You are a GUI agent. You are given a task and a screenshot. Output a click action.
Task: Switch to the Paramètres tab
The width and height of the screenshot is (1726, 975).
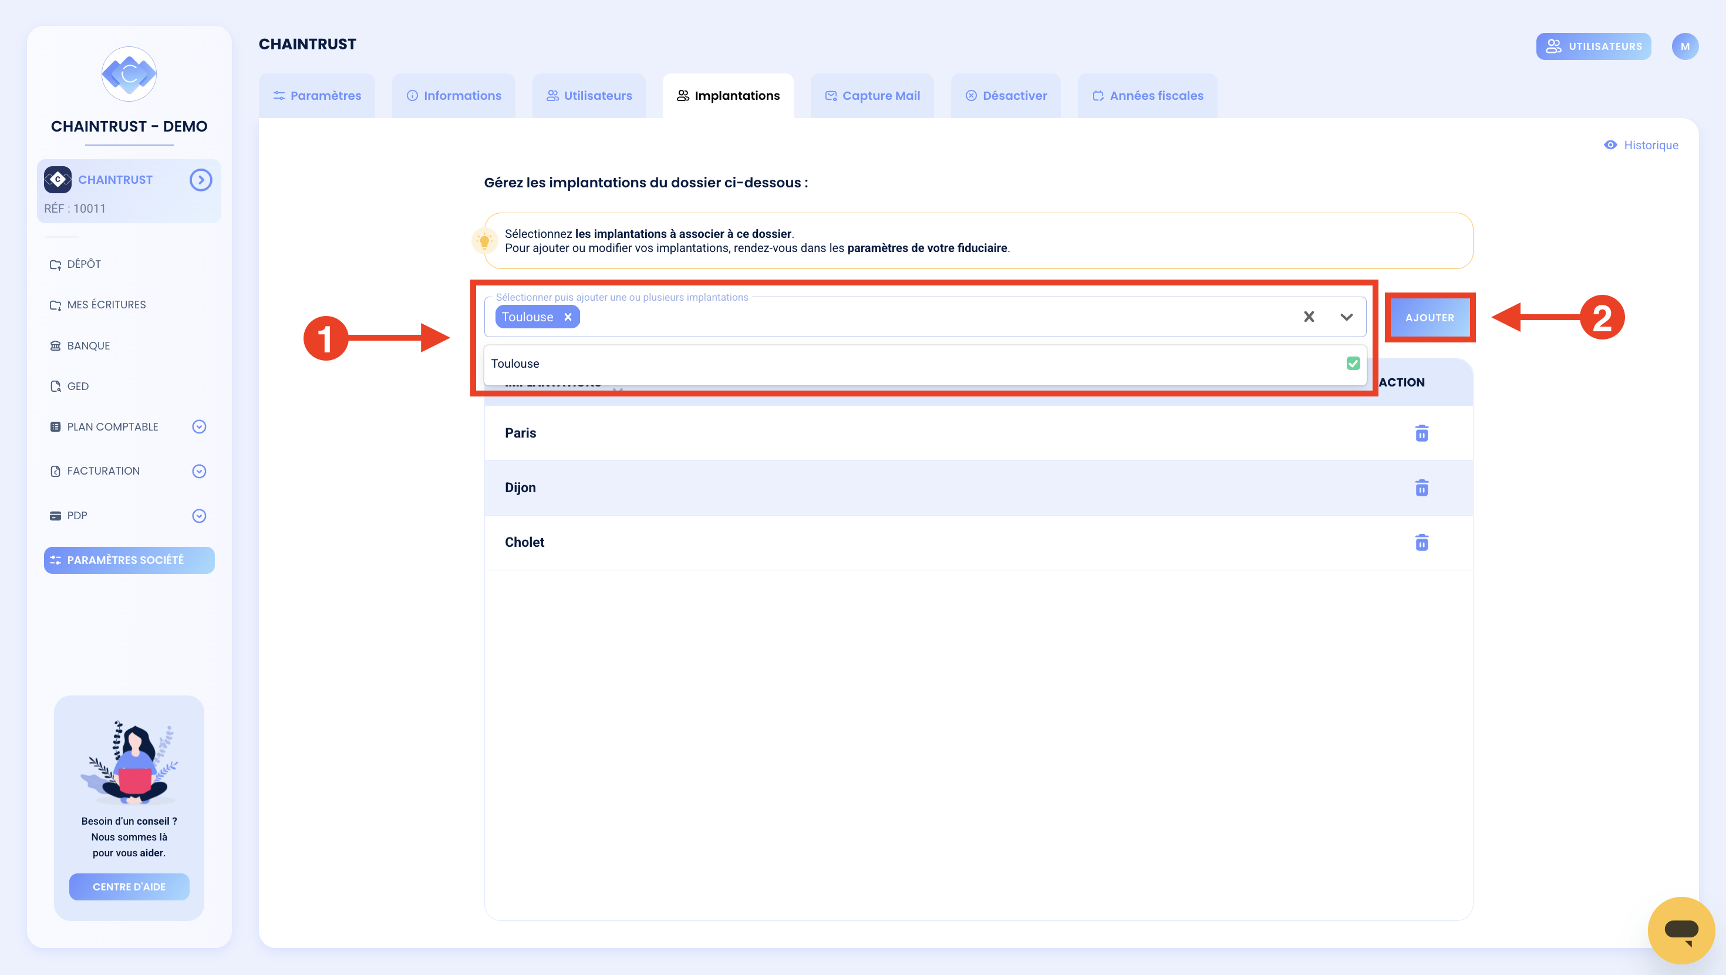(x=317, y=96)
